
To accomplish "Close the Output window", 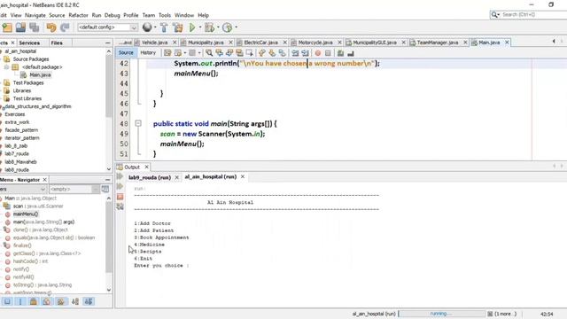I will [x=146, y=167].
